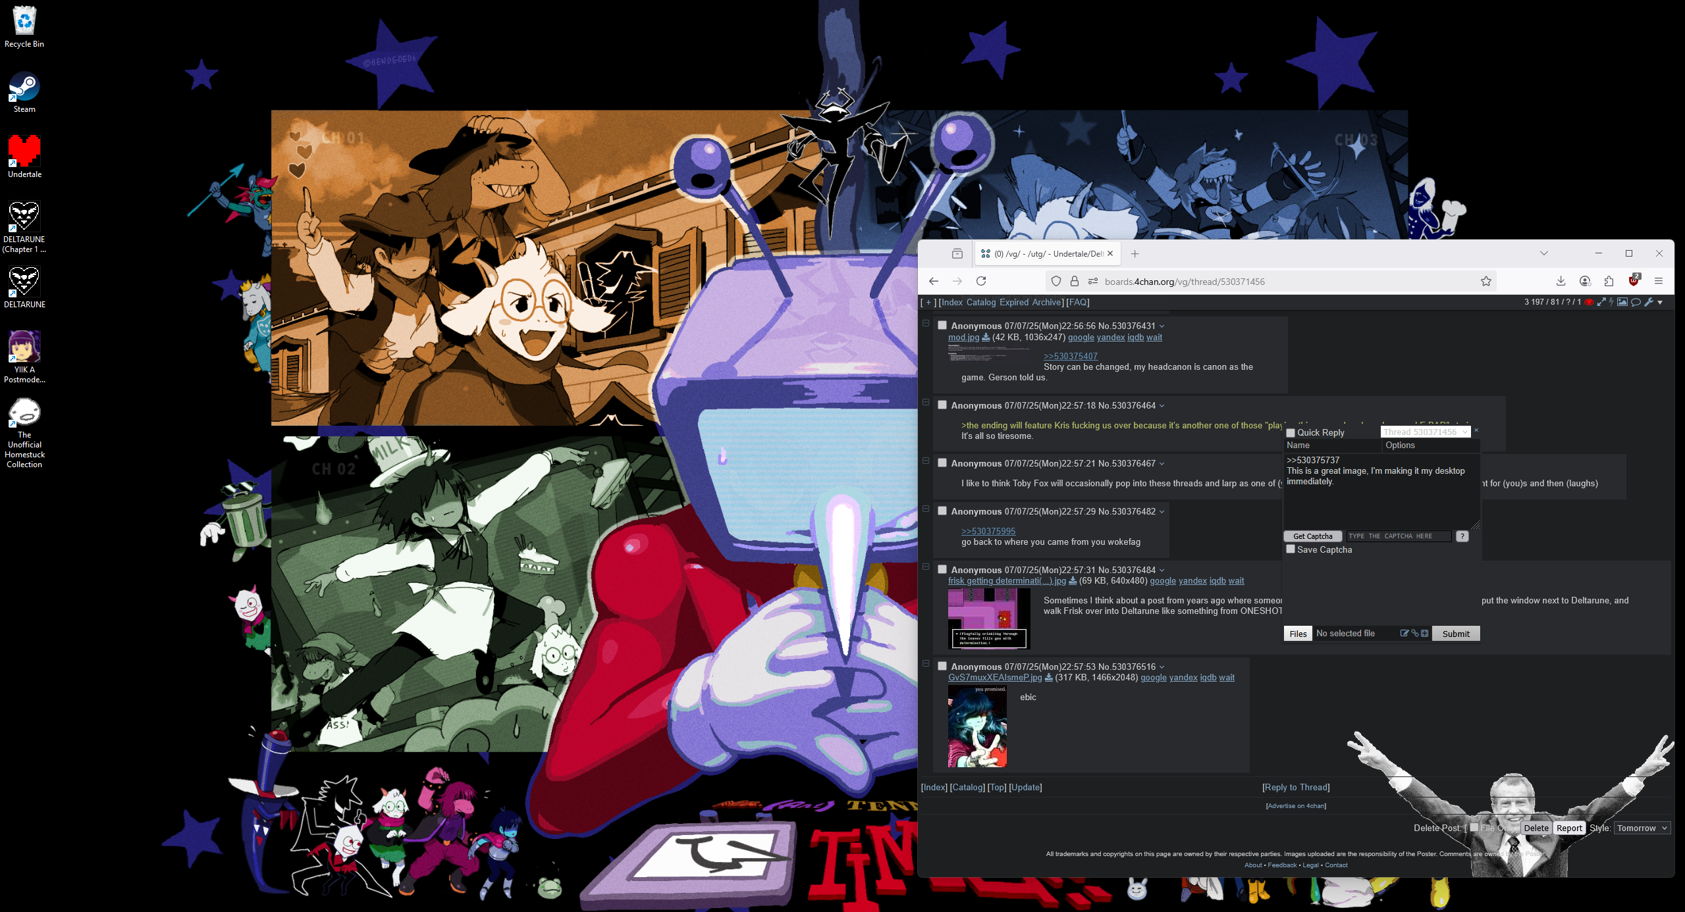The width and height of the screenshot is (1685, 912).
Task: Open the post menu arrow for No.530376464
Action: pyautogui.click(x=1162, y=405)
